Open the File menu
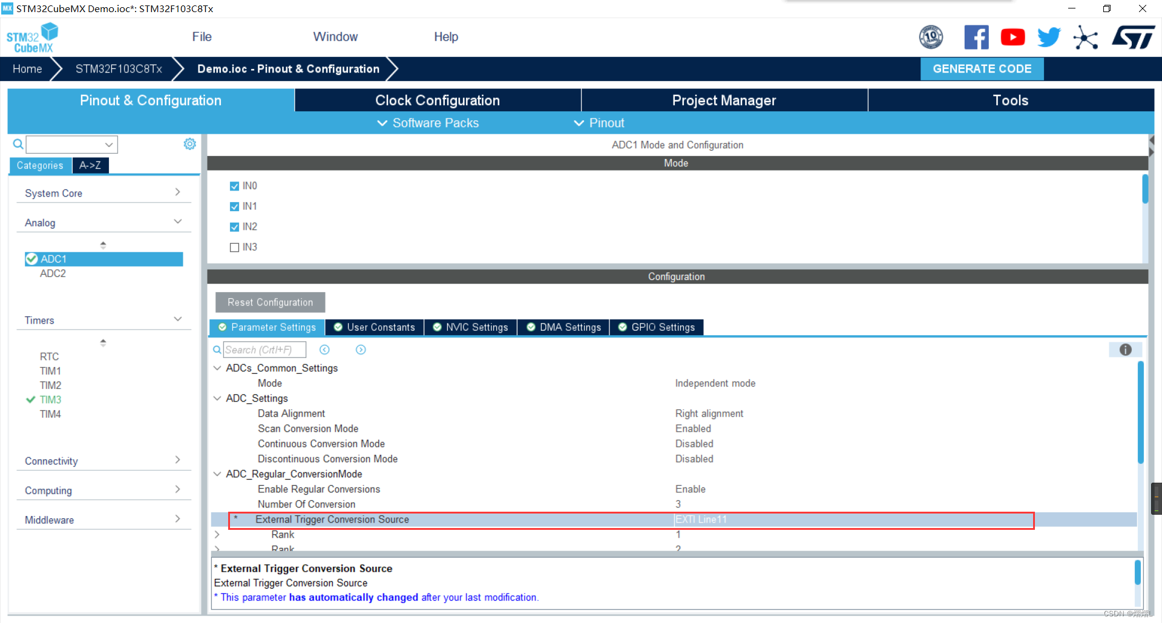Viewport: 1162px width, 623px height. coord(202,37)
